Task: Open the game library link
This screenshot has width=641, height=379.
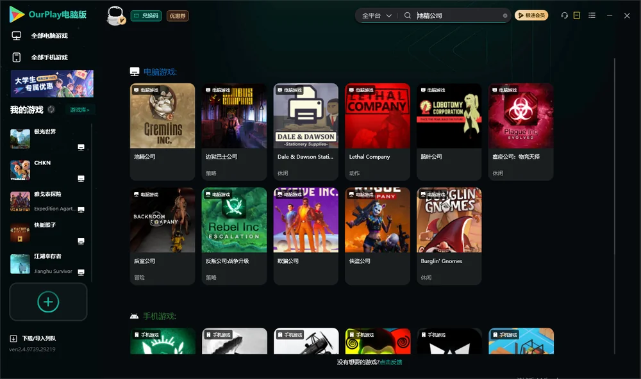Action: (79, 110)
